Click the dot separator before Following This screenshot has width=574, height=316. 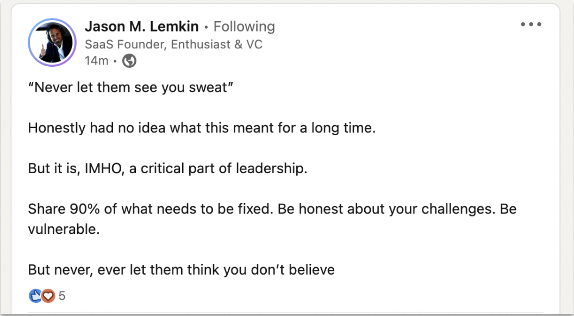click(207, 27)
